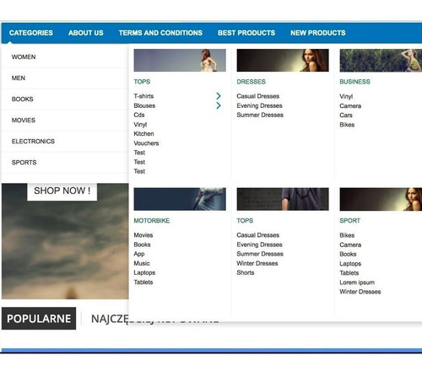Open Camera link under Sport
This screenshot has width=422, height=371.
click(x=350, y=245)
